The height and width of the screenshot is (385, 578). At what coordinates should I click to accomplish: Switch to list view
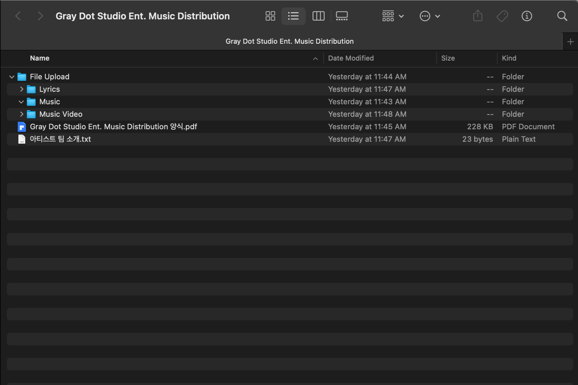pyautogui.click(x=293, y=16)
